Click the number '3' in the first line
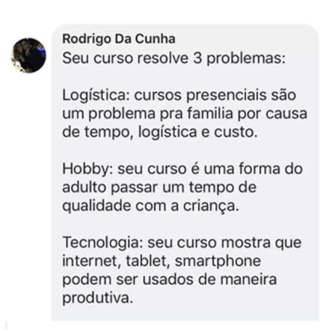The width and height of the screenshot is (330, 334). (197, 58)
